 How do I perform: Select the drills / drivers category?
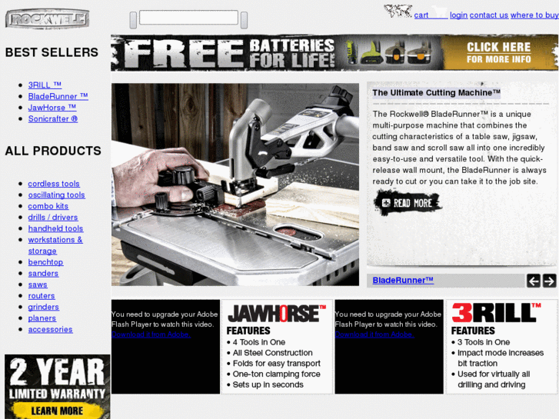(x=53, y=217)
